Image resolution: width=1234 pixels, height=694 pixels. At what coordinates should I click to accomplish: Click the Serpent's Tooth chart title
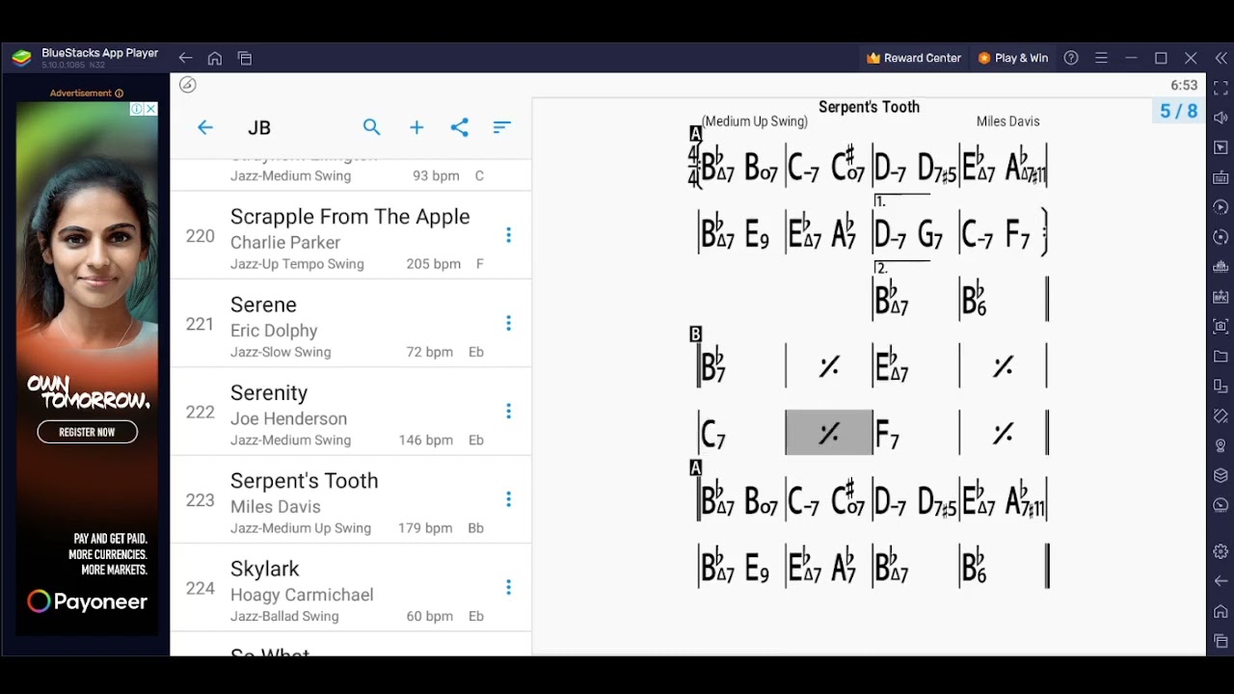(x=869, y=107)
